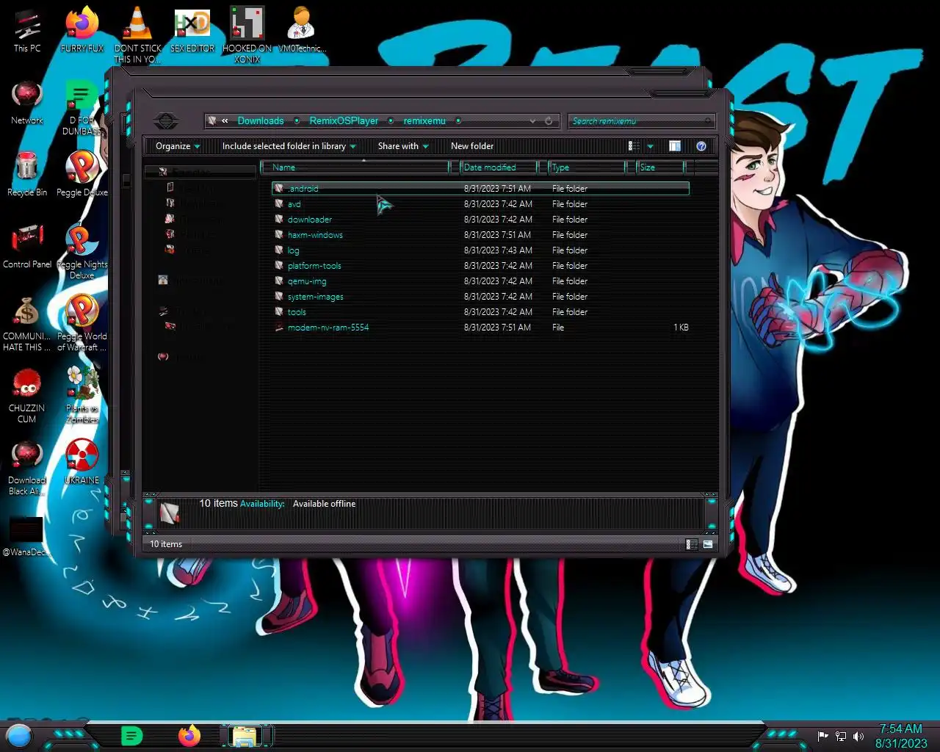Select the .android folder
Image resolution: width=940 pixels, height=752 pixels.
point(480,189)
